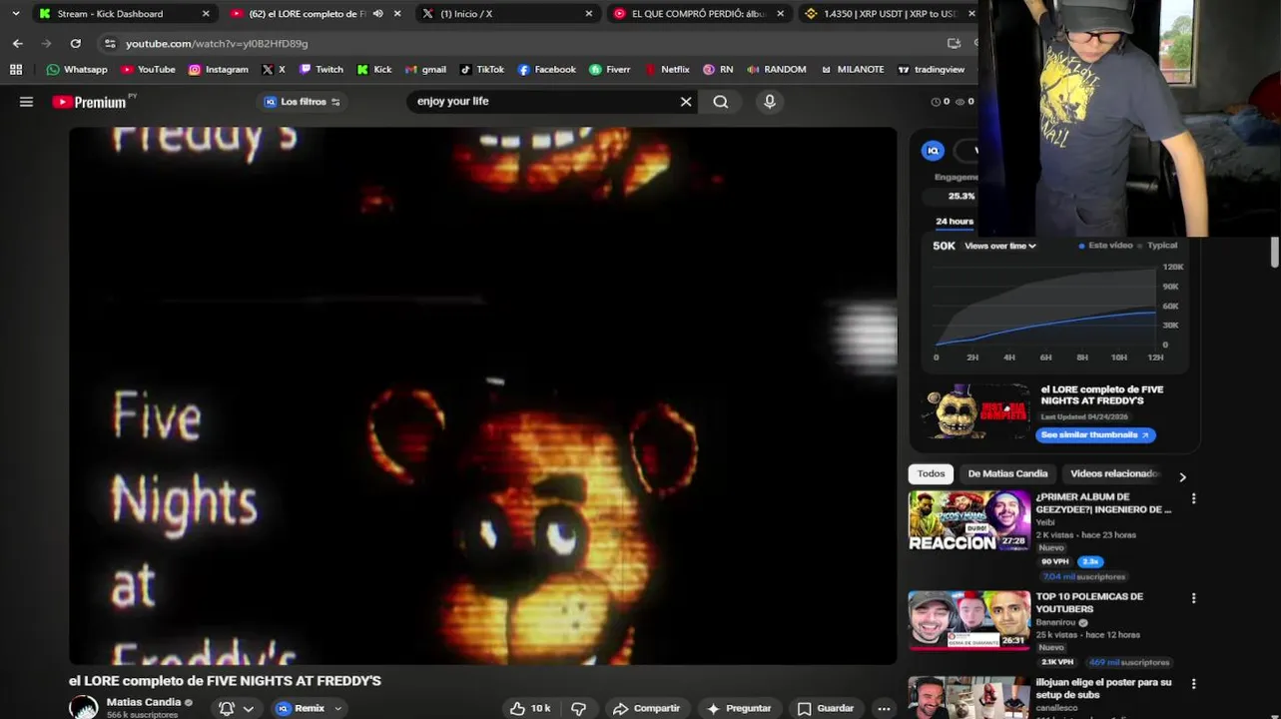This screenshot has height=719, width=1281.
Task: Open PRIMER ALBUM DE GEEZYDEE reaction thumbnail
Action: coord(968,520)
